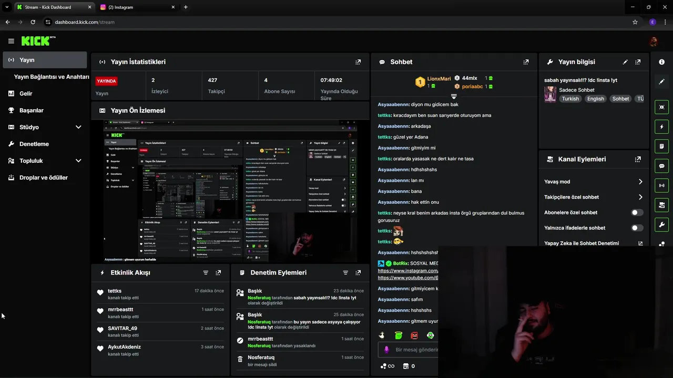Toggle the broadcast stats widget icon in right rail
Viewport: 673px width, 378px height.
click(x=661, y=185)
